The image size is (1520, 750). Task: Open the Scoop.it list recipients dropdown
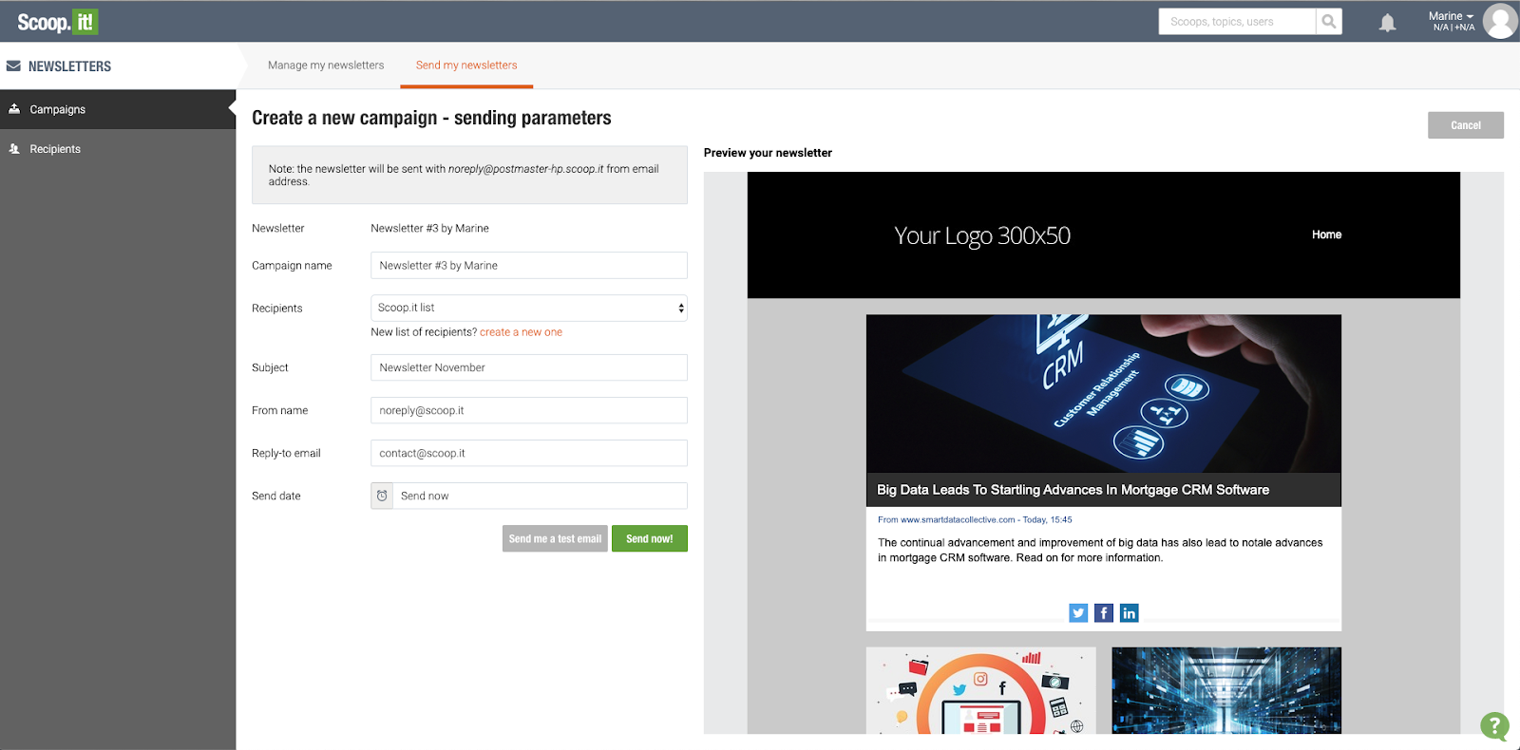[529, 308]
